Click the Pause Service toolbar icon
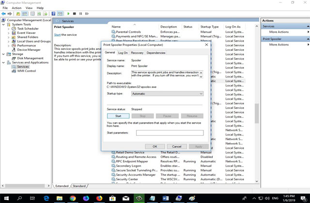 coord(80,14)
